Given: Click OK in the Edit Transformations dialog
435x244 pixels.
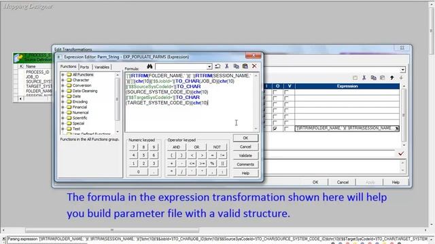Looking at the screenshot, I should [x=315, y=182].
